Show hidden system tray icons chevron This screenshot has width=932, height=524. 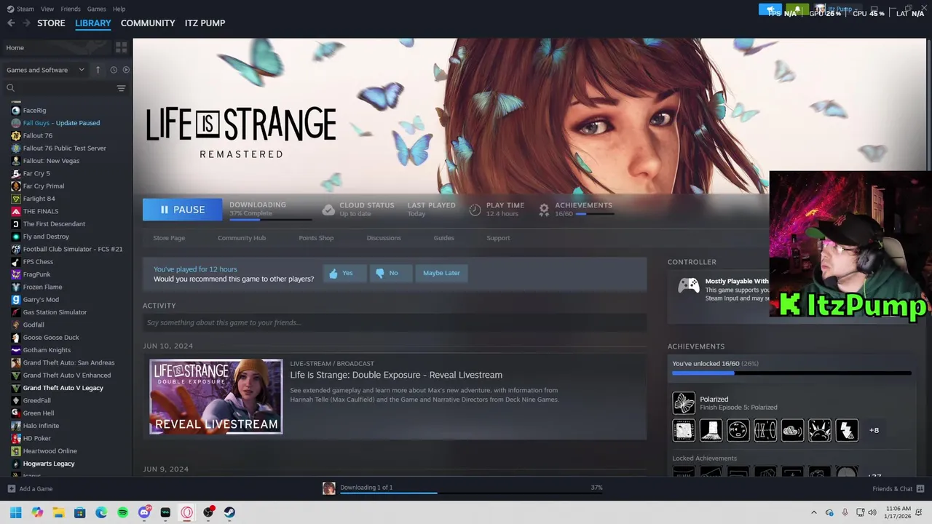(814, 512)
